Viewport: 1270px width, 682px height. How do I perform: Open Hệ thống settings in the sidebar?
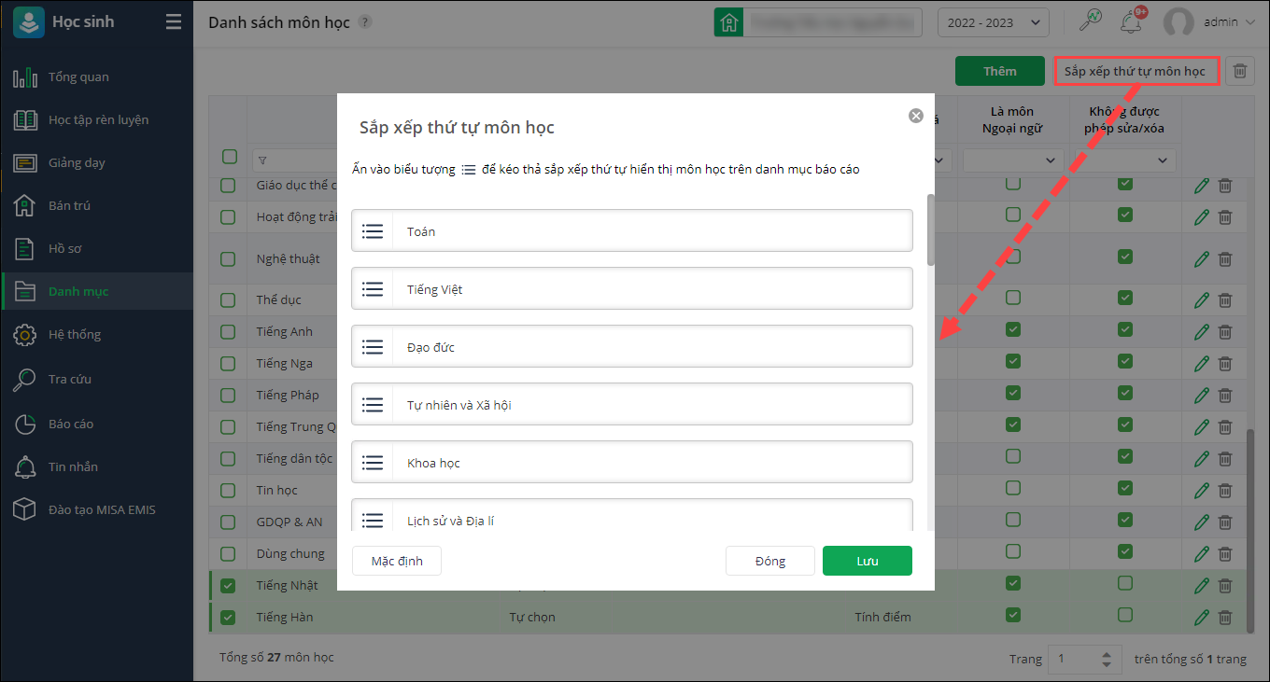97,334
